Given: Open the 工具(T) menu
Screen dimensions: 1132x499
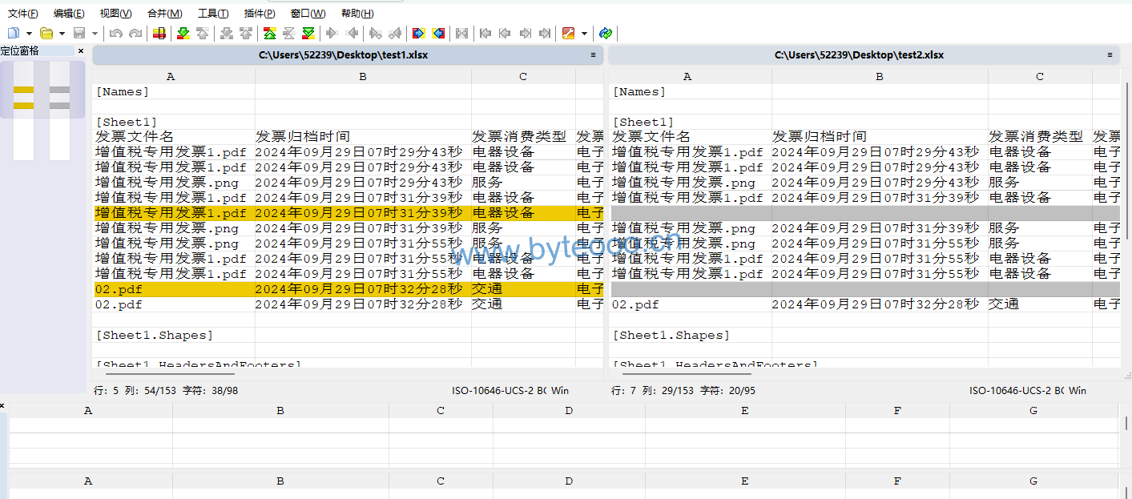Looking at the screenshot, I should point(213,13).
